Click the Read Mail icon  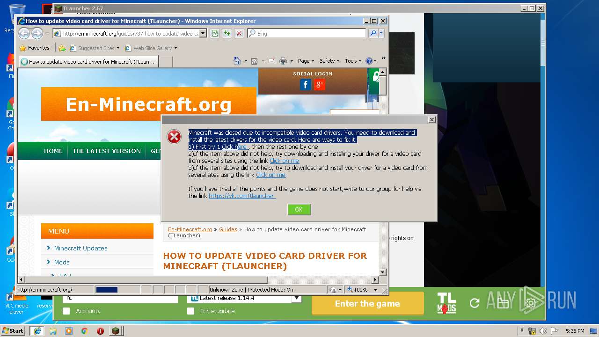click(271, 61)
